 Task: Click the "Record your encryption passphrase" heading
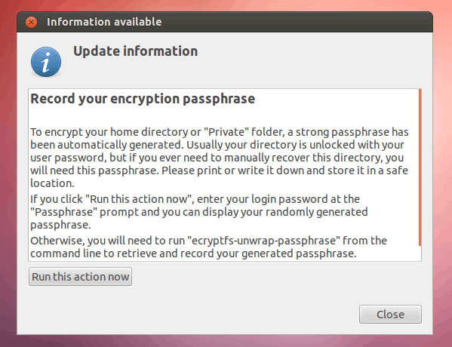click(x=143, y=99)
